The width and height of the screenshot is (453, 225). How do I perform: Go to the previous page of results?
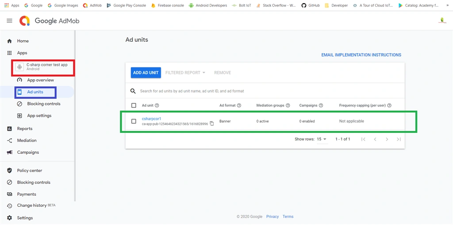(x=375, y=140)
